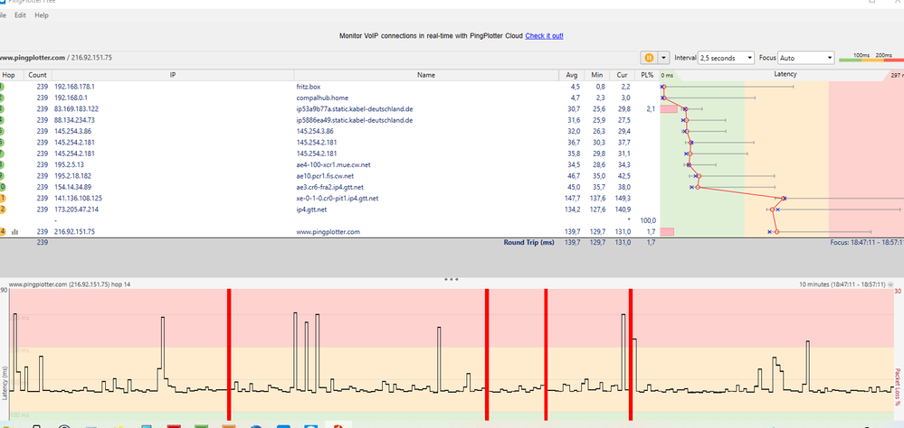Viewport: 904px width, 428px height.
Task: Follow the Check it out! link
Action: coord(544,36)
